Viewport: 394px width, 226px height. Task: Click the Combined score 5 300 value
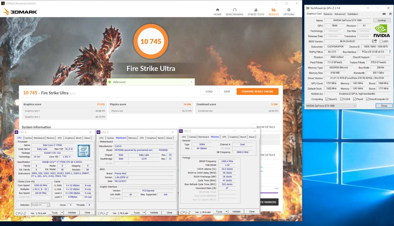[x=274, y=104]
